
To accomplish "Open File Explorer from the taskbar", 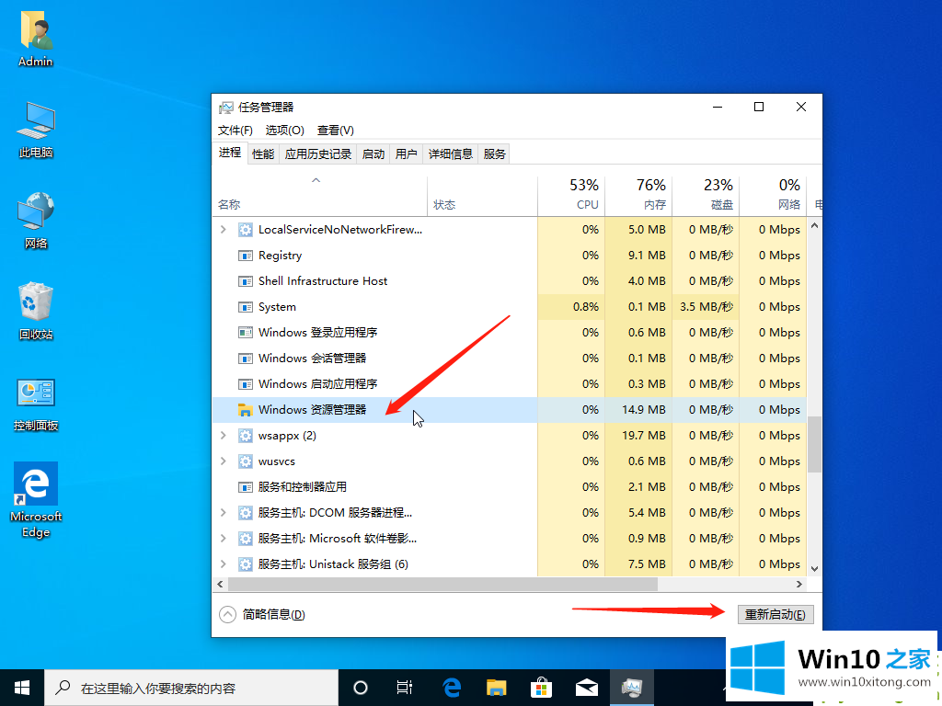I will coord(496,687).
